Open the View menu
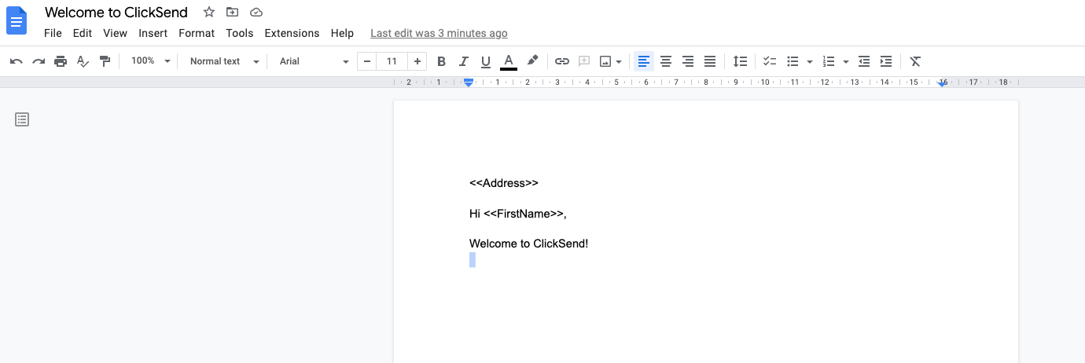This screenshot has height=363, width=1085. click(x=115, y=33)
